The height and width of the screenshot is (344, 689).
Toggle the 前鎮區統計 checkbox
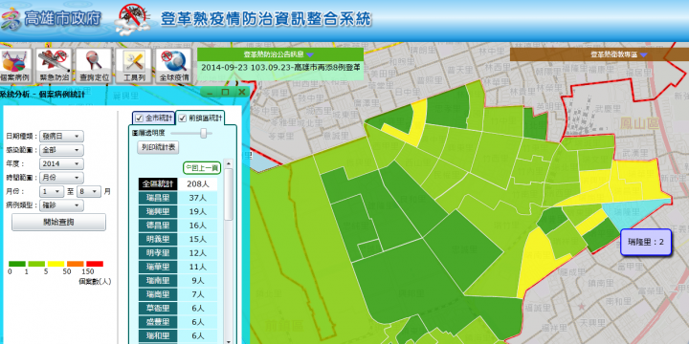coord(183,118)
